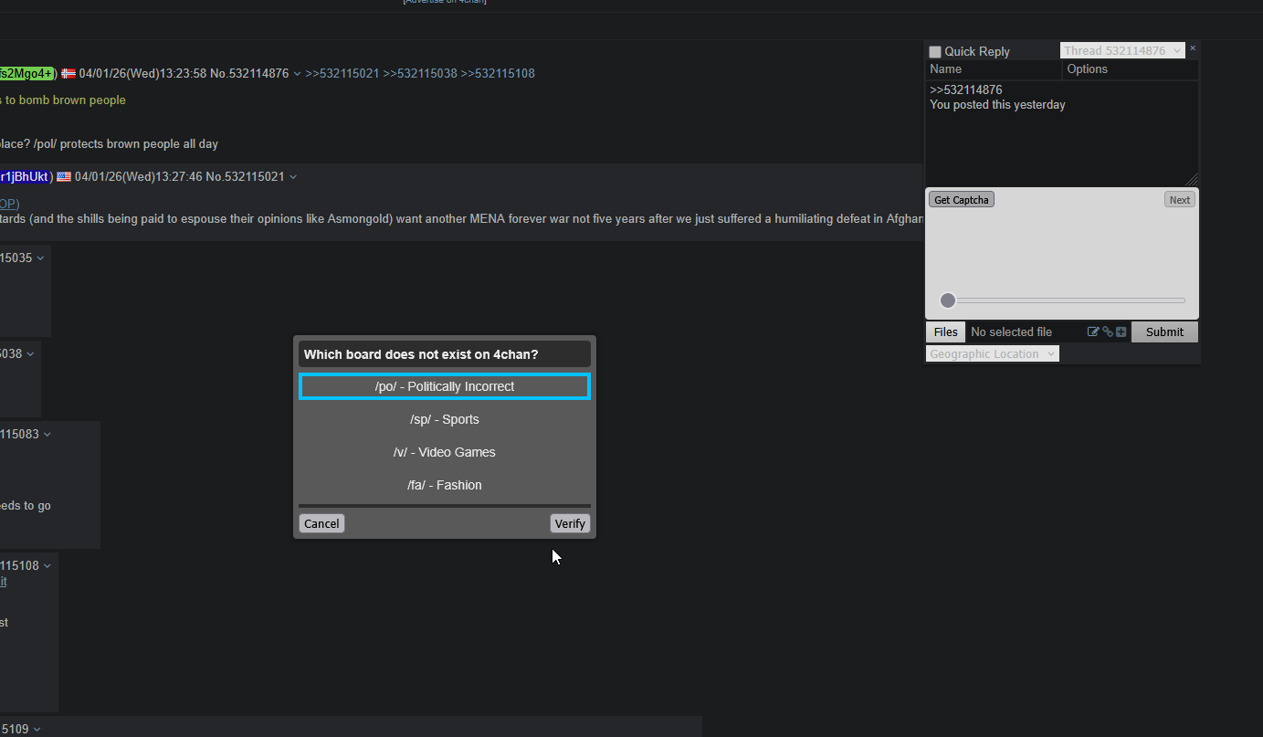Cancel the board question dialog
The width and height of the screenshot is (1263, 737).
point(321,523)
